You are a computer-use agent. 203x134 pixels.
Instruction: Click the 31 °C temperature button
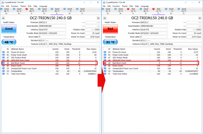[x=110, y=42]
